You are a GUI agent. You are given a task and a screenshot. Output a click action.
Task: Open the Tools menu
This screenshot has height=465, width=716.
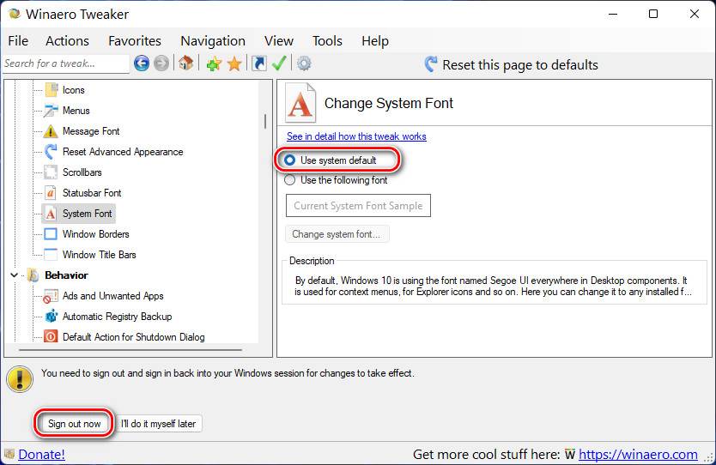[x=327, y=41]
